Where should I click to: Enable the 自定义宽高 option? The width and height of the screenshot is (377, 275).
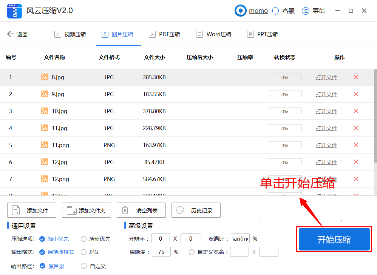pyautogui.click(x=192, y=252)
